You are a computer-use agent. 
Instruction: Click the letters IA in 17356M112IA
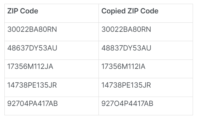(142, 66)
